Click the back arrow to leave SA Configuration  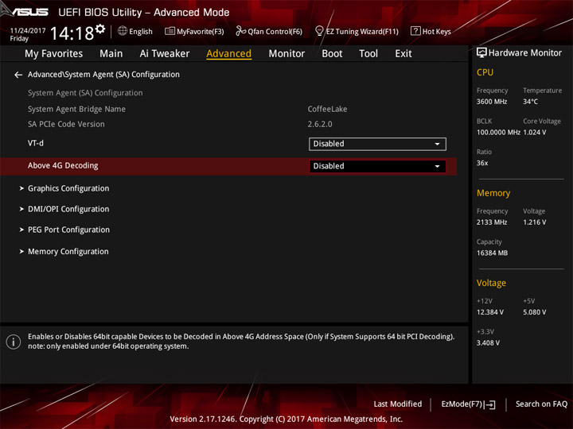[18, 75]
